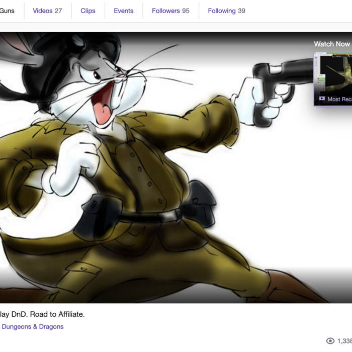Image resolution: width=352 pixels, height=352 pixels.
Task: Open the Dungeons & Dragons category link
Action: coord(33,326)
